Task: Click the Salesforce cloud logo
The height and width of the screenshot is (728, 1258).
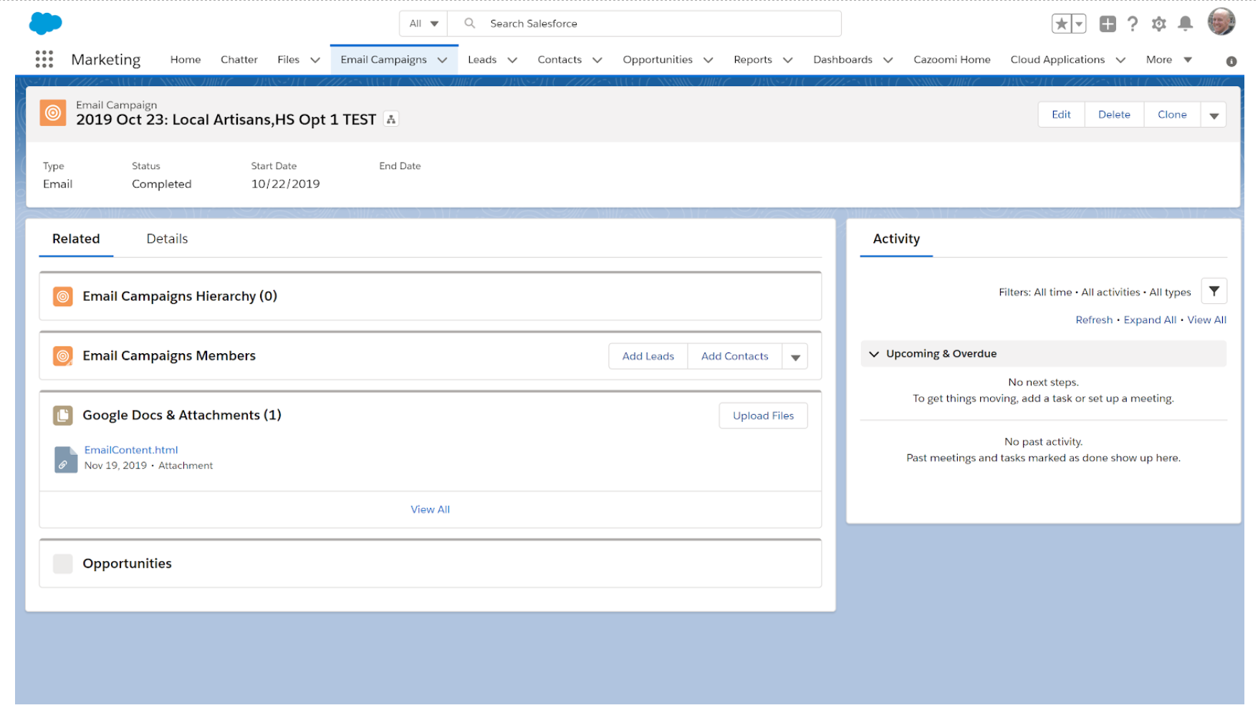Action: [46, 23]
